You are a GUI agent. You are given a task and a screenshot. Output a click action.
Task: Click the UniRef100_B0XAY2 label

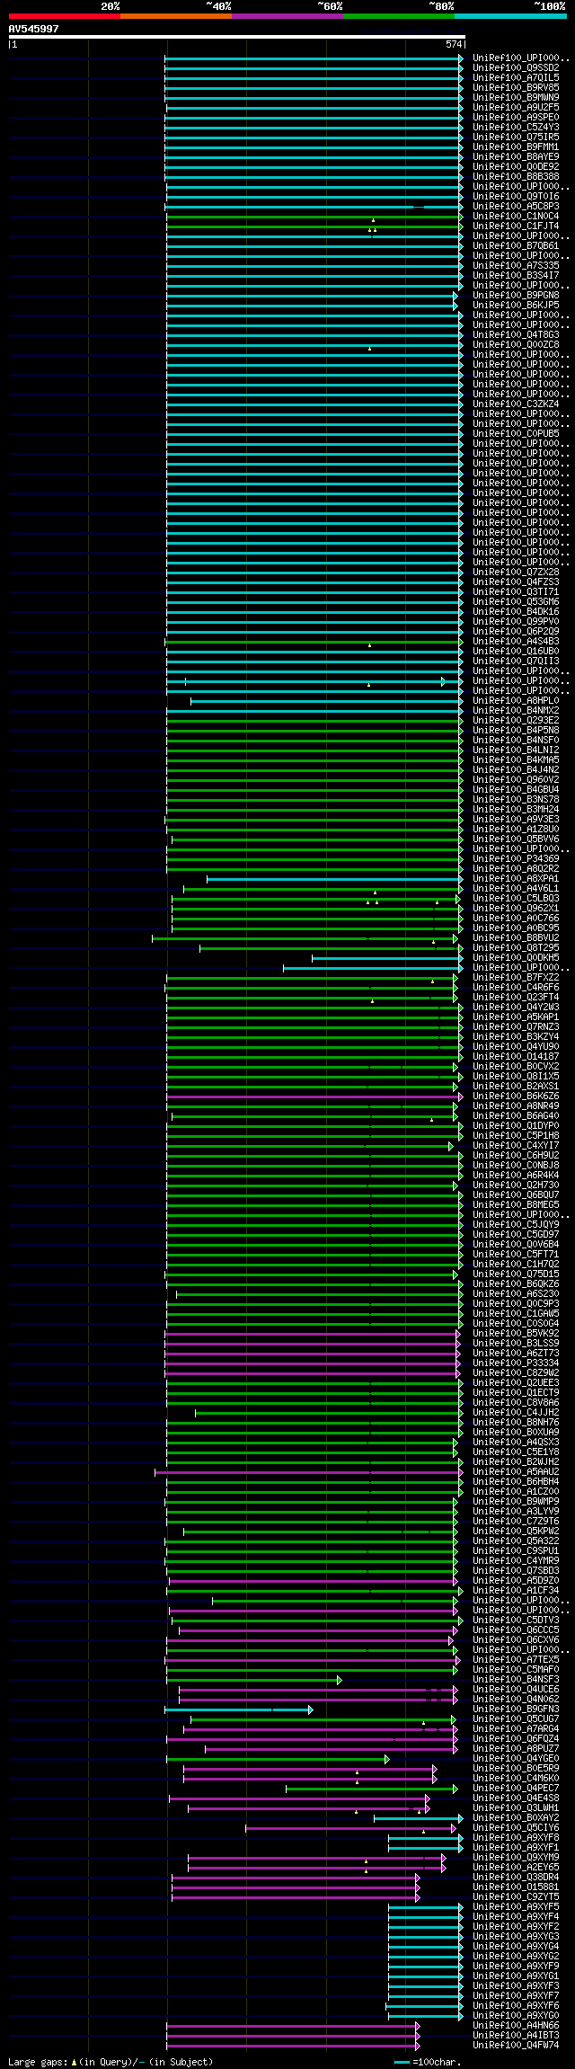(516, 1817)
